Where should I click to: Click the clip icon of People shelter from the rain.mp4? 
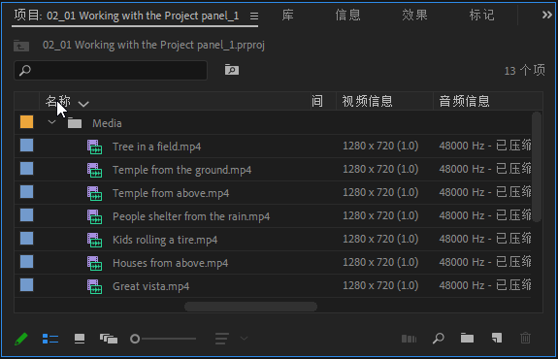(95, 216)
